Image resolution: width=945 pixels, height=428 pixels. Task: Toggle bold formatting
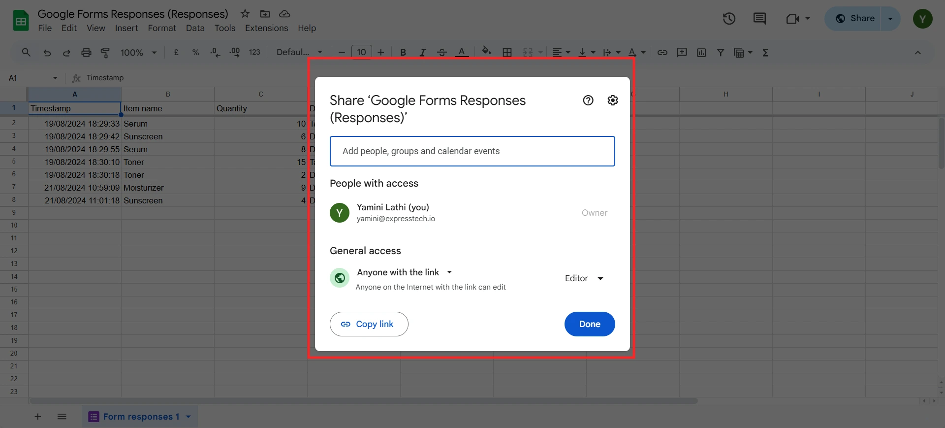[x=403, y=52]
